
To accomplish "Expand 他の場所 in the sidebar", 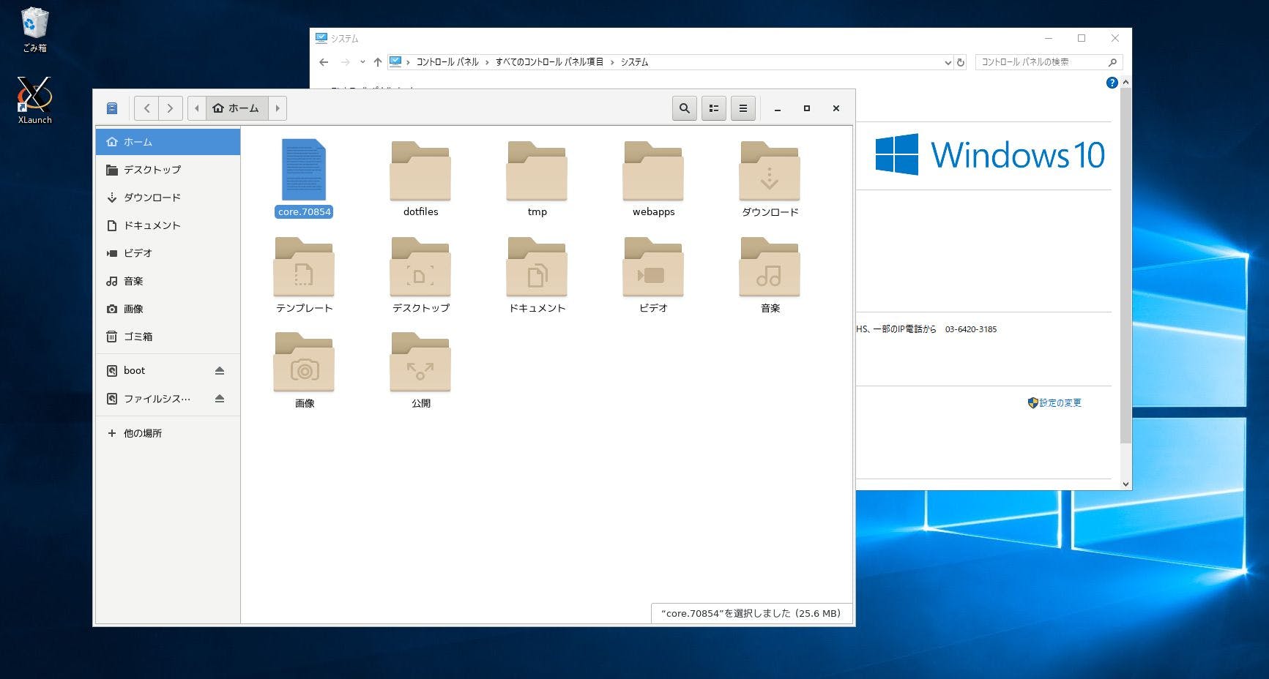I will pyautogui.click(x=111, y=433).
